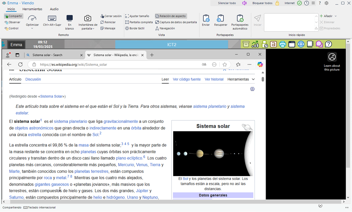
Task: Follow the gravitacionalmente link
Action: tap(121, 121)
